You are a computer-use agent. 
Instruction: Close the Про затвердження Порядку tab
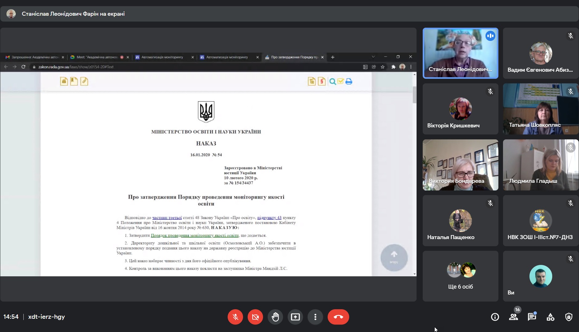tap(322, 57)
